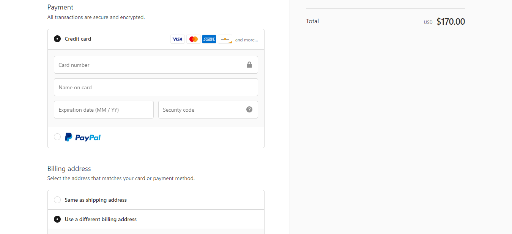Click the Visa card logo
The width and height of the screenshot is (512, 234).
pyautogui.click(x=178, y=39)
